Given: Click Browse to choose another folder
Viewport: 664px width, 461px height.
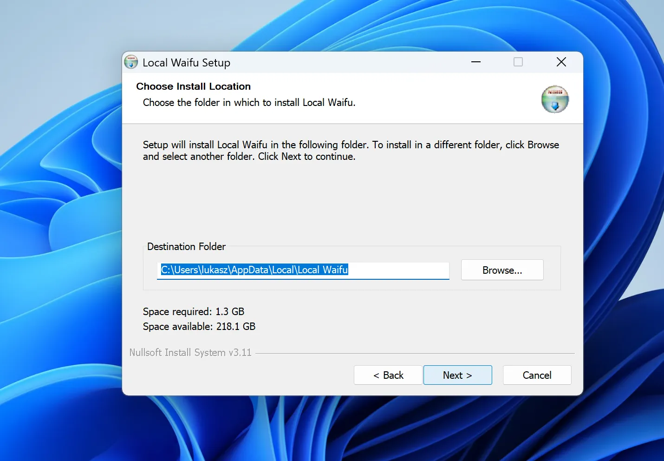Looking at the screenshot, I should (502, 270).
